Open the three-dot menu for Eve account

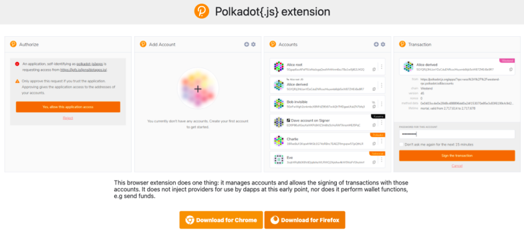(x=381, y=159)
